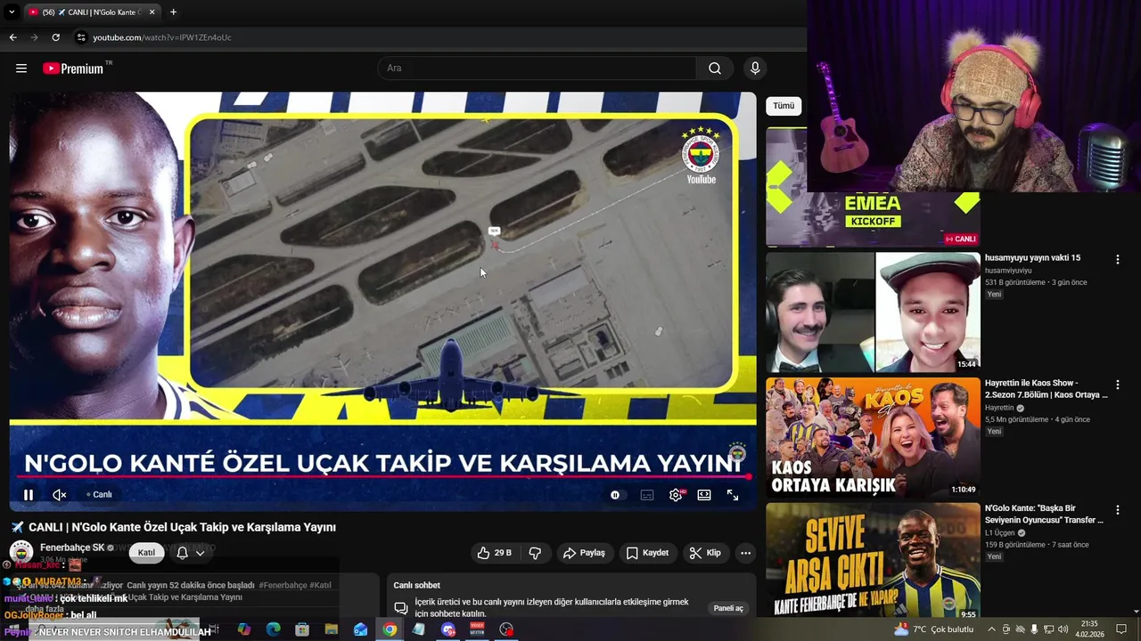Open the weather widget 7°C Çok bulutlu
Image resolution: width=1141 pixels, height=641 pixels.
click(x=933, y=629)
